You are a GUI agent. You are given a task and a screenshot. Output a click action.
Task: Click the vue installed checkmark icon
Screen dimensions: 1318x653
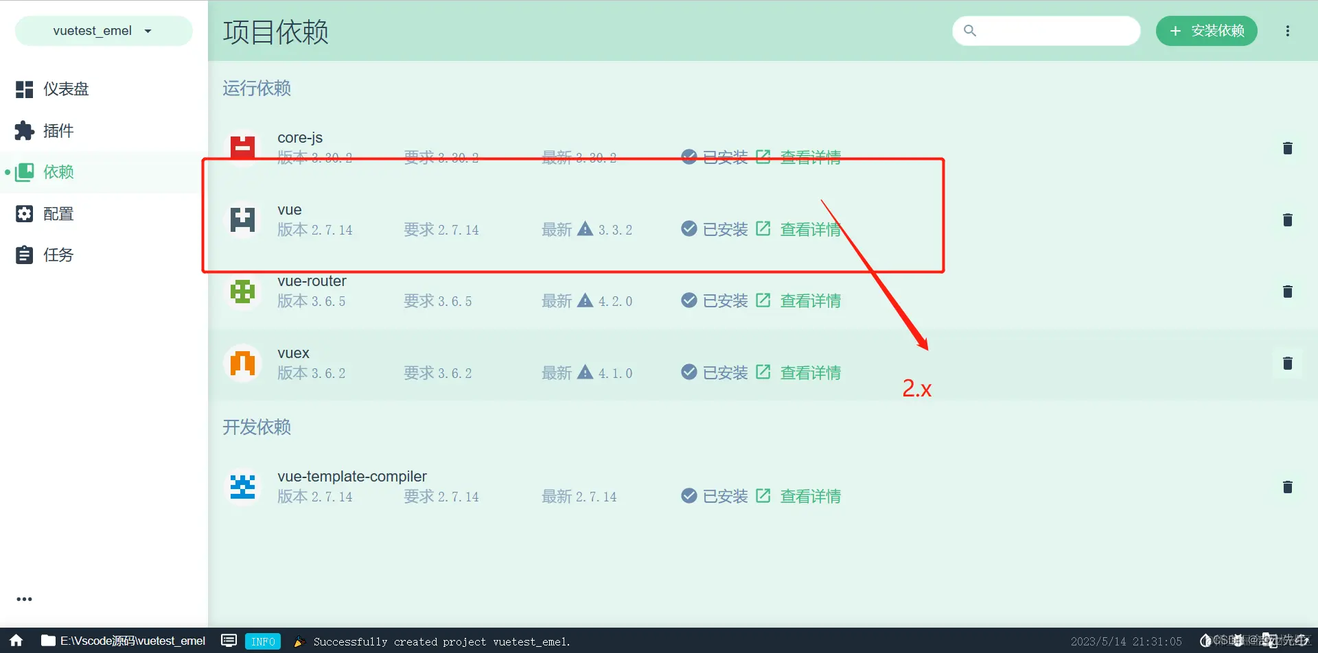(x=689, y=229)
